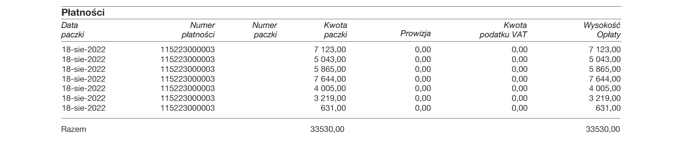691x146 pixels.
Task: Select the date in the last payment row
Action: pos(83,108)
